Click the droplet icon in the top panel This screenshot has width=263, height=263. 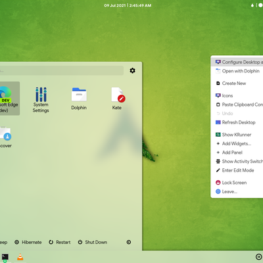click(252, 5)
